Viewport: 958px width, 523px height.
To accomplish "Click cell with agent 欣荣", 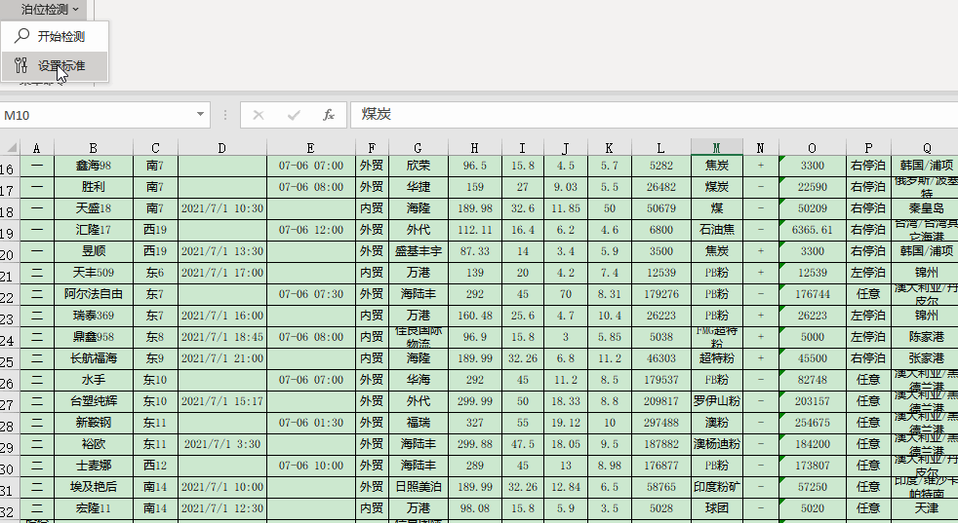I will [x=419, y=166].
